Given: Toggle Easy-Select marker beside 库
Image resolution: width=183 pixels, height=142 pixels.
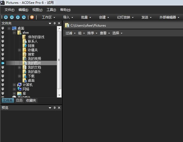Looking at the screenshot, I should (x=3, y=93).
